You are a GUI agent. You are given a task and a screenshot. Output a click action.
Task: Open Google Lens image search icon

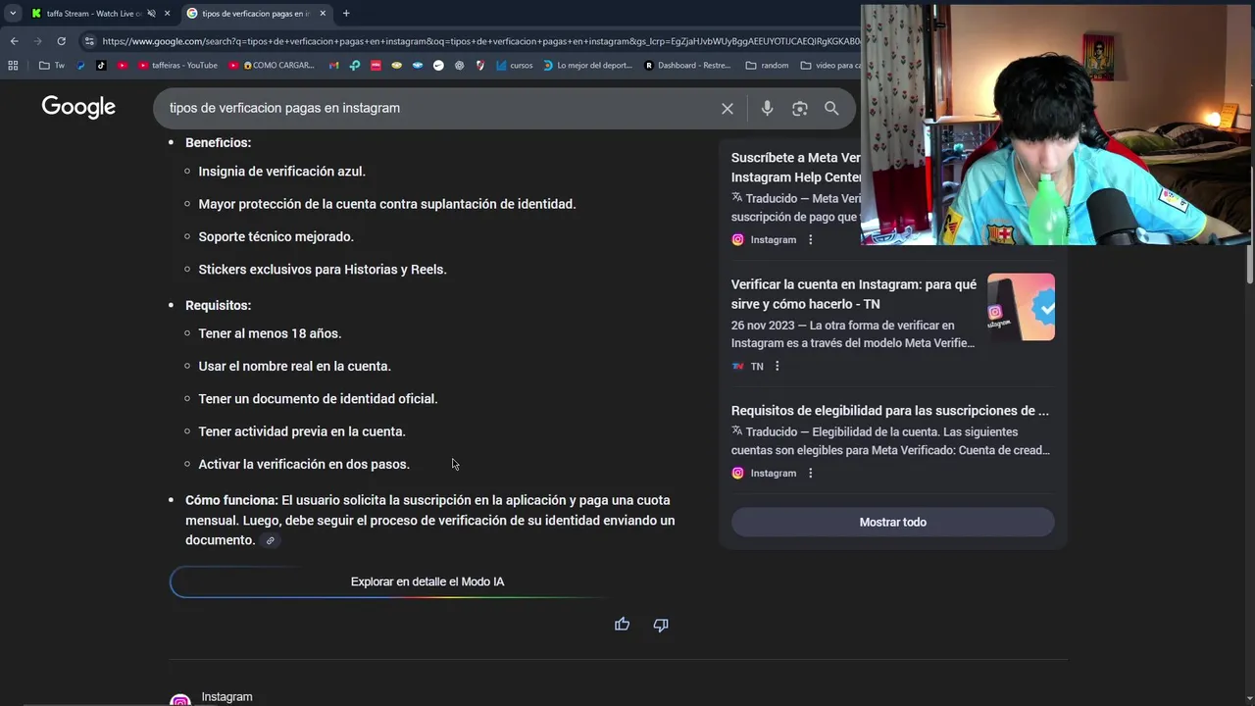coord(800,109)
